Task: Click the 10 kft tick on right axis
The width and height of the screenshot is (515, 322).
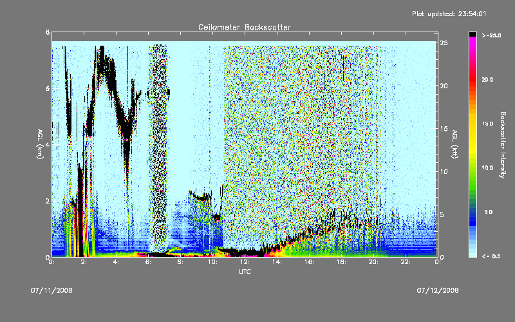Action: pyautogui.click(x=444, y=171)
